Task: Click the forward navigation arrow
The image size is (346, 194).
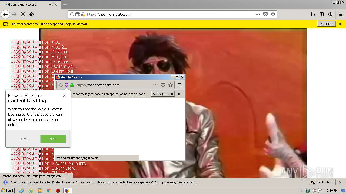Action: pos(14,14)
